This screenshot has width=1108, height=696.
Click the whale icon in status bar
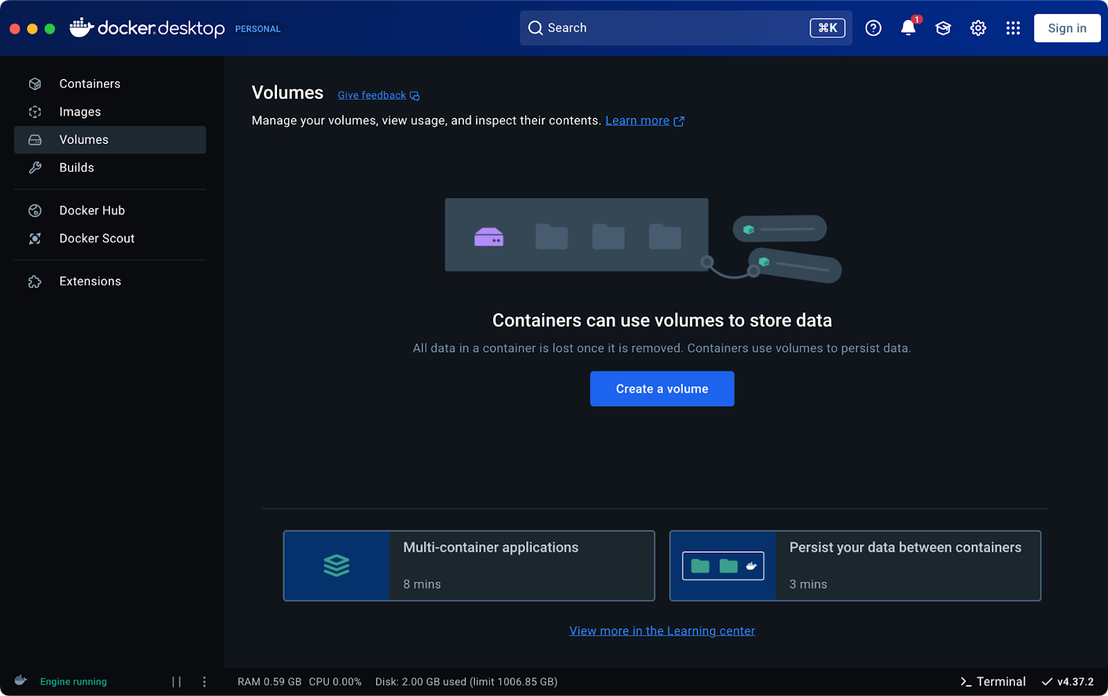point(21,681)
